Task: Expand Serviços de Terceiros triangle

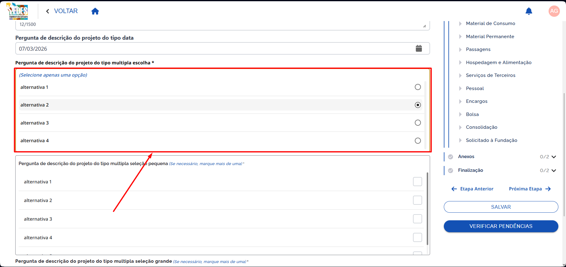Action: coord(460,75)
